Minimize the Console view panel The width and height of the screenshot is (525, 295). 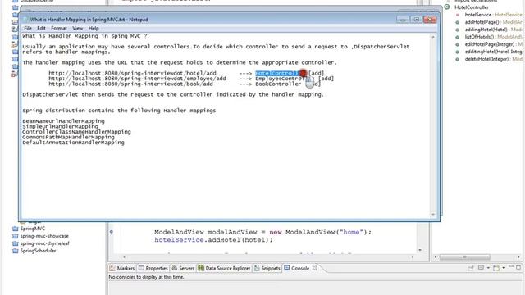click(511, 267)
